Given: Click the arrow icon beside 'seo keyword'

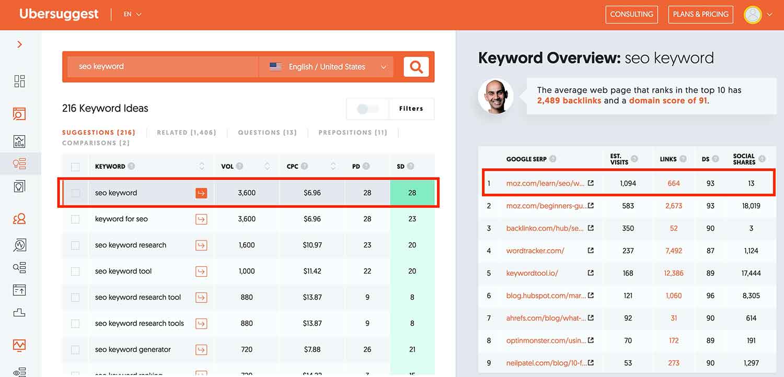Looking at the screenshot, I should (x=201, y=193).
